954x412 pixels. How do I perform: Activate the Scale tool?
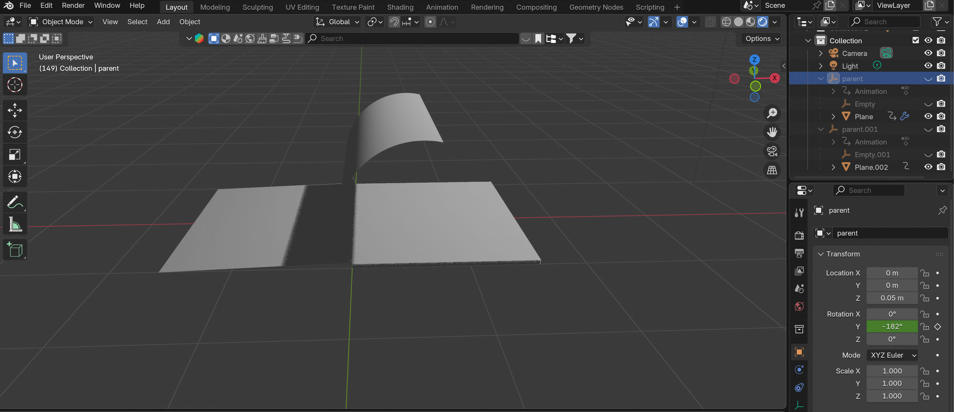15,154
